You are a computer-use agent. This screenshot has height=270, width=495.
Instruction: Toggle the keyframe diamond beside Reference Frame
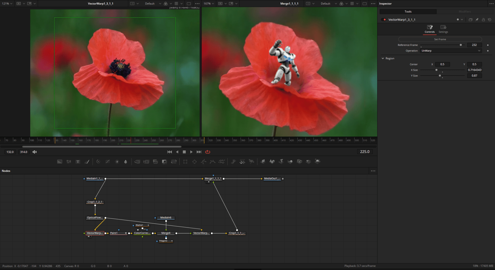point(488,45)
